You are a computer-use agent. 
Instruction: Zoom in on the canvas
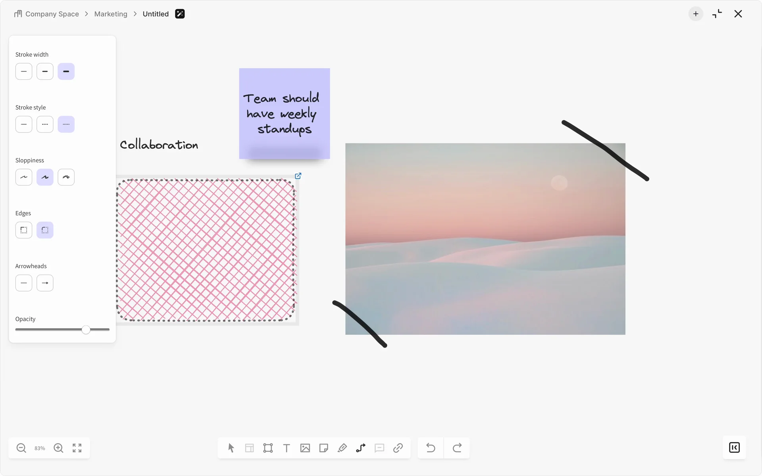(x=58, y=448)
